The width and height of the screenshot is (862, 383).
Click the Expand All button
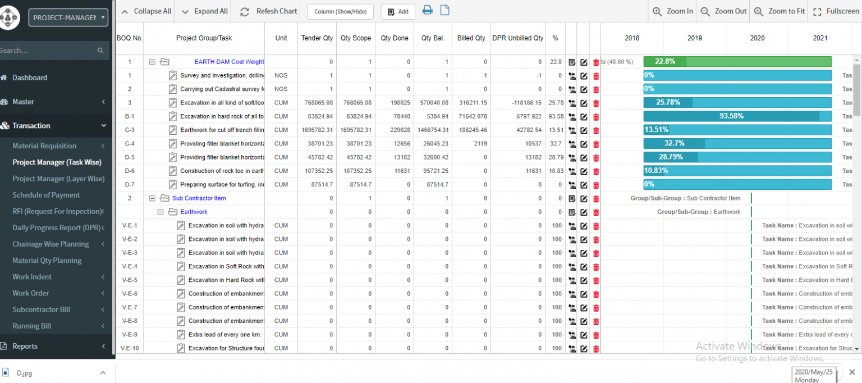click(203, 11)
